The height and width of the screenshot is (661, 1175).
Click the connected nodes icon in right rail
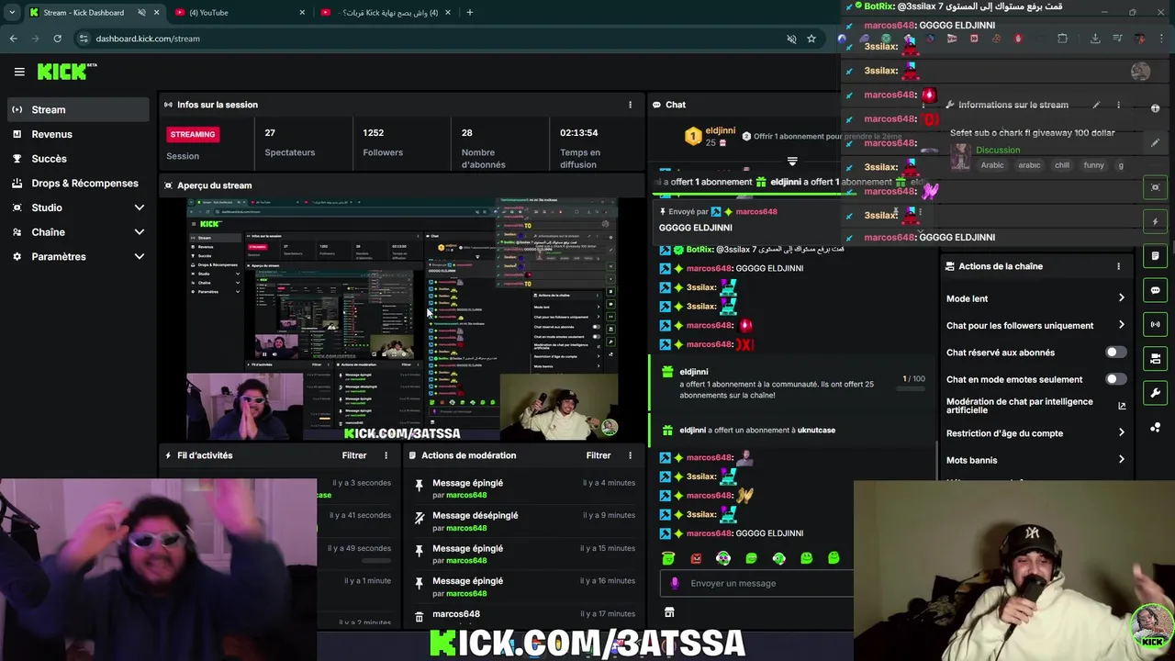click(1155, 428)
